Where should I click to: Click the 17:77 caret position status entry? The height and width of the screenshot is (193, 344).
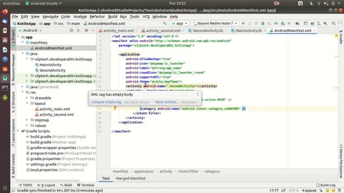coord(274,191)
